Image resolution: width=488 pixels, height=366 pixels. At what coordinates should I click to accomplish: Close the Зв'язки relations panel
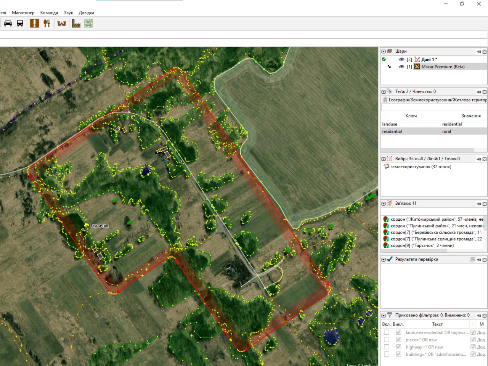pyautogui.click(x=485, y=204)
